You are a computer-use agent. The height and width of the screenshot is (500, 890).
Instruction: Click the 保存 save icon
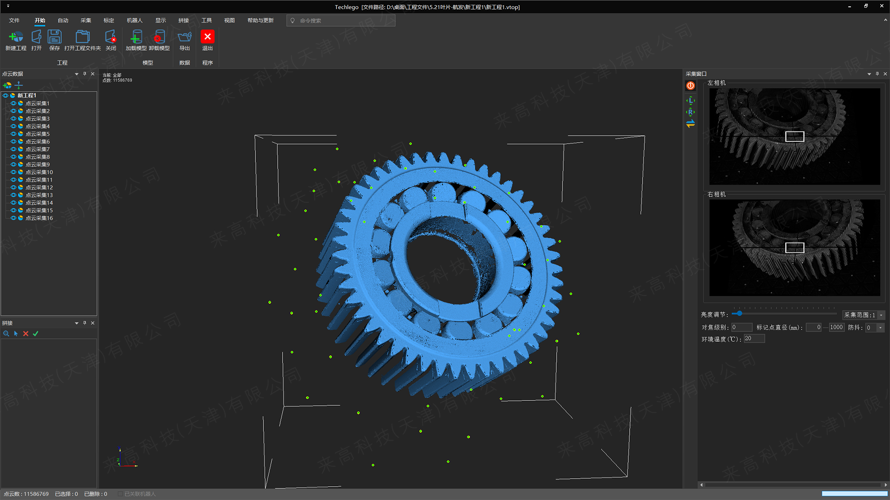[x=54, y=37]
